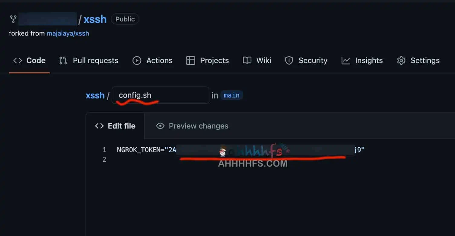Viewport: 455px width, 236px height.
Task: Click the config.sh file name field
Action: 160,95
